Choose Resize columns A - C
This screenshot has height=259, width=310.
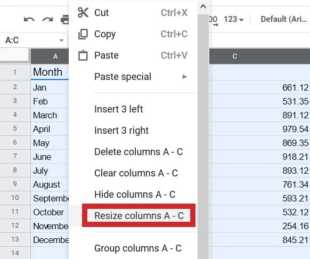[x=139, y=215]
